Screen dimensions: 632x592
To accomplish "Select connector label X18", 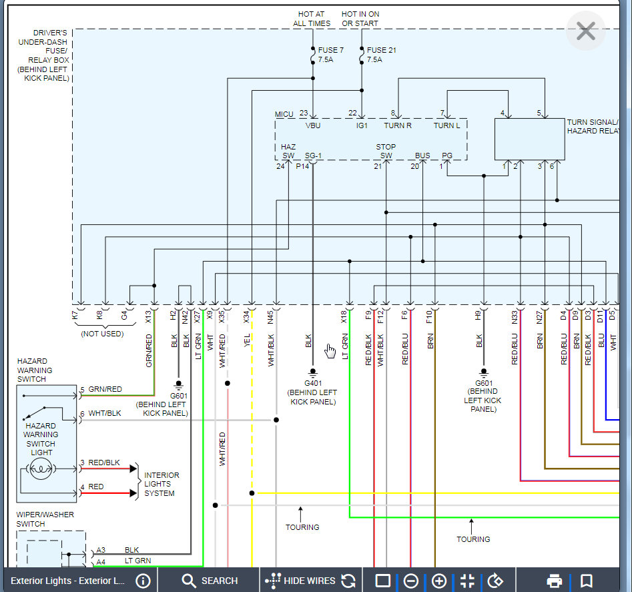I will [x=344, y=317].
